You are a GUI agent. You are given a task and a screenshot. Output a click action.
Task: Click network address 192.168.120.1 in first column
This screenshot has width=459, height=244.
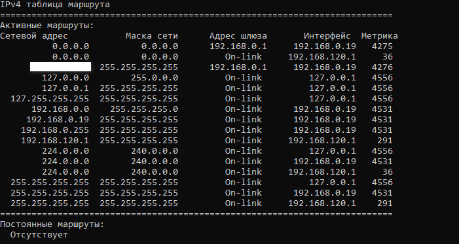tap(55, 141)
